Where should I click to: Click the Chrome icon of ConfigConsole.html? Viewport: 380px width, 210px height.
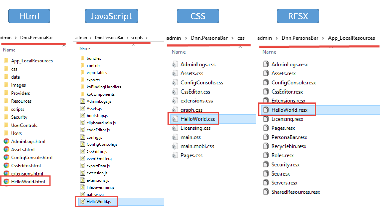[6, 157]
